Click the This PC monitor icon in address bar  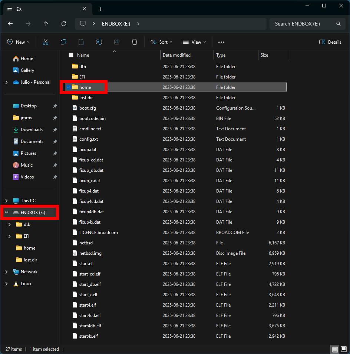pos(83,24)
